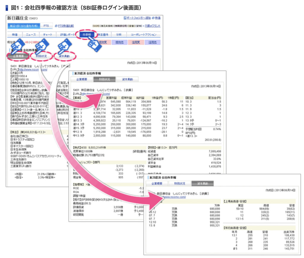The image size is (304, 258).
Task: Click the 自己資本 value 2,394,069
Action: pyautogui.click(x=215, y=155)
